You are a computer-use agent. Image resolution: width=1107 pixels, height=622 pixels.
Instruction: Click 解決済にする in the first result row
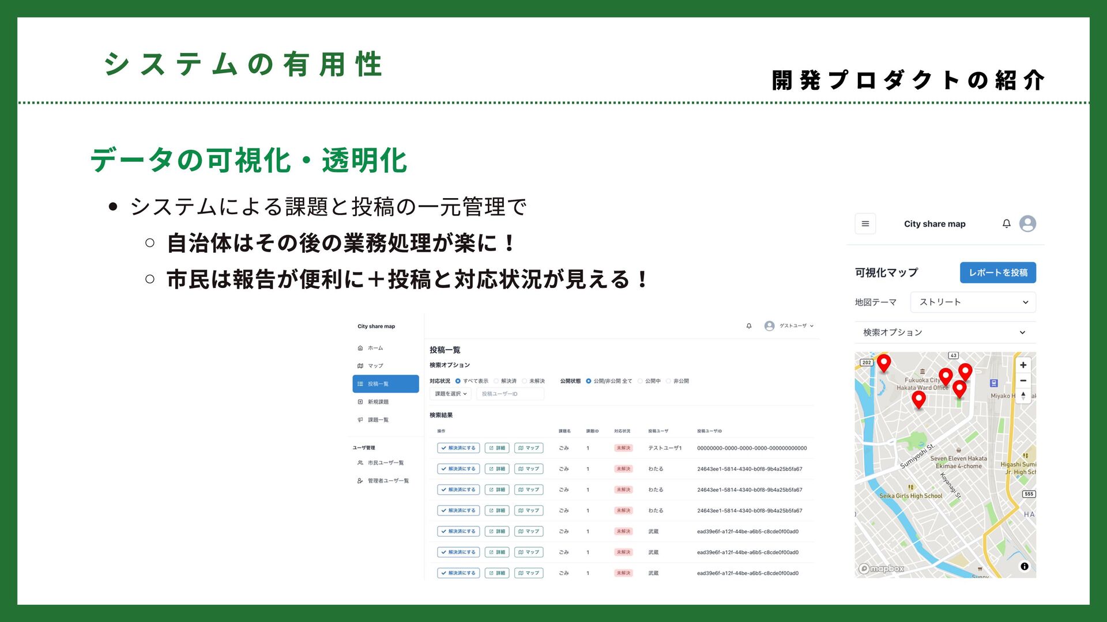pyautogui.click(x=458, y=448)
